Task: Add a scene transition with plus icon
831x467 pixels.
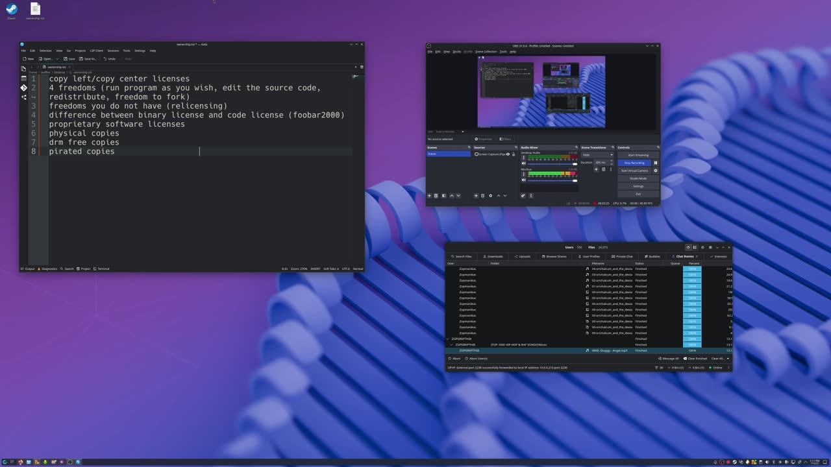Action: [x=596, y=169]
